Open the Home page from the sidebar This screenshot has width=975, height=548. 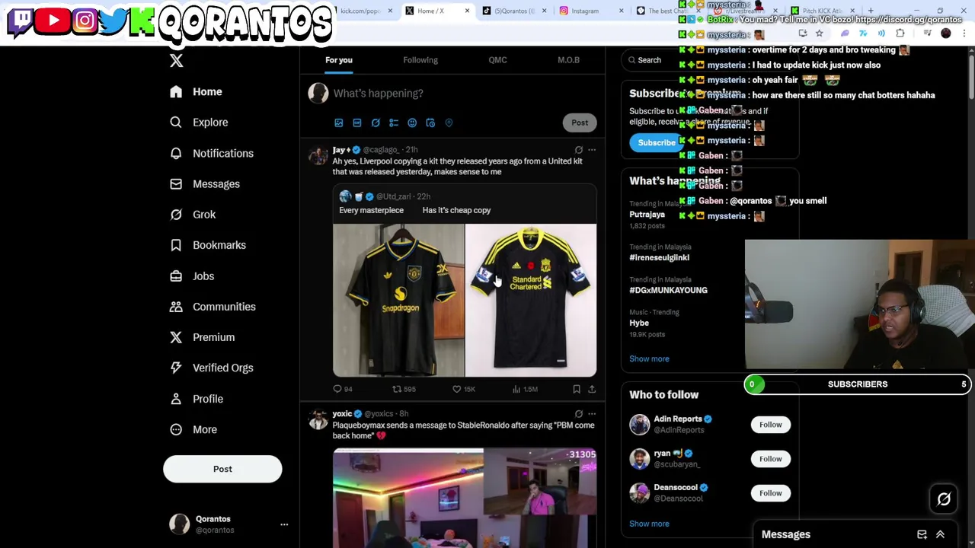[197, 91]
